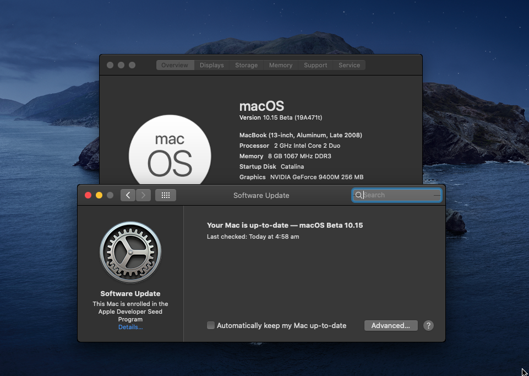The height and width of the screenshot is (376, 529).
Task: Click the Software Update gear icon
Action: tap(130, 252)
